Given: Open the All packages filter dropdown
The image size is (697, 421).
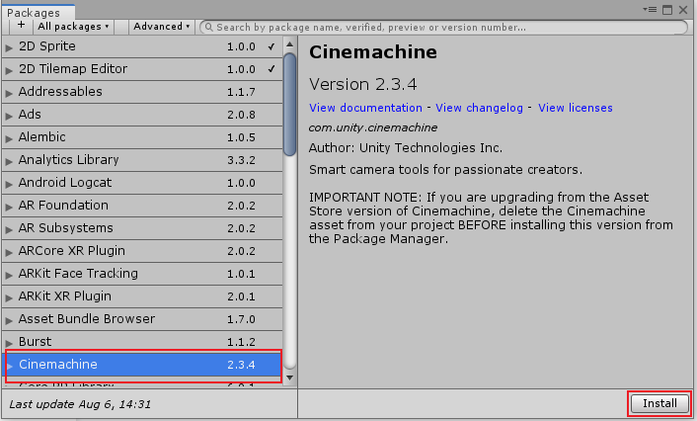Looking at the screenshot, I should (74, 27).
